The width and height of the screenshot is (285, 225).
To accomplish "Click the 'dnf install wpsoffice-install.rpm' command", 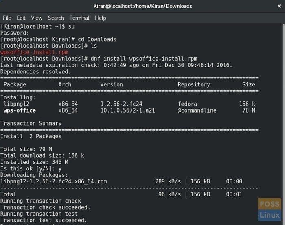I will (x=144, y=59).
